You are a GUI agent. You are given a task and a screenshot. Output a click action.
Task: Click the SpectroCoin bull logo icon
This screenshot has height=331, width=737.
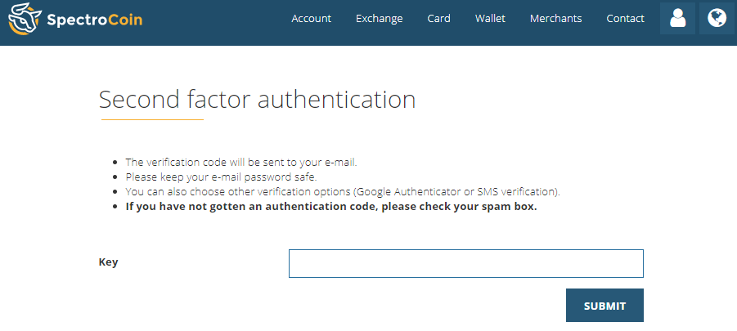pos(25,18)
